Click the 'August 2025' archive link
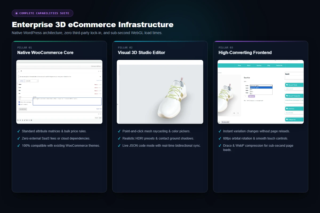The image size is (320, 213). 289,113
